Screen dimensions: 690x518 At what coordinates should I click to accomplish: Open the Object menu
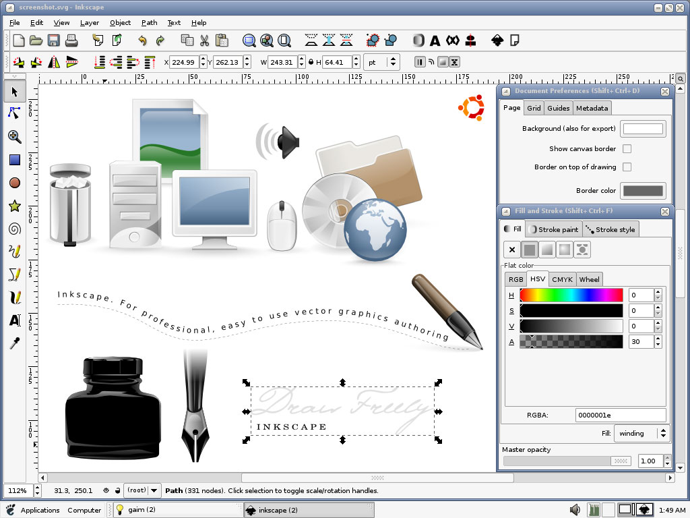click(x=120, y=22)
